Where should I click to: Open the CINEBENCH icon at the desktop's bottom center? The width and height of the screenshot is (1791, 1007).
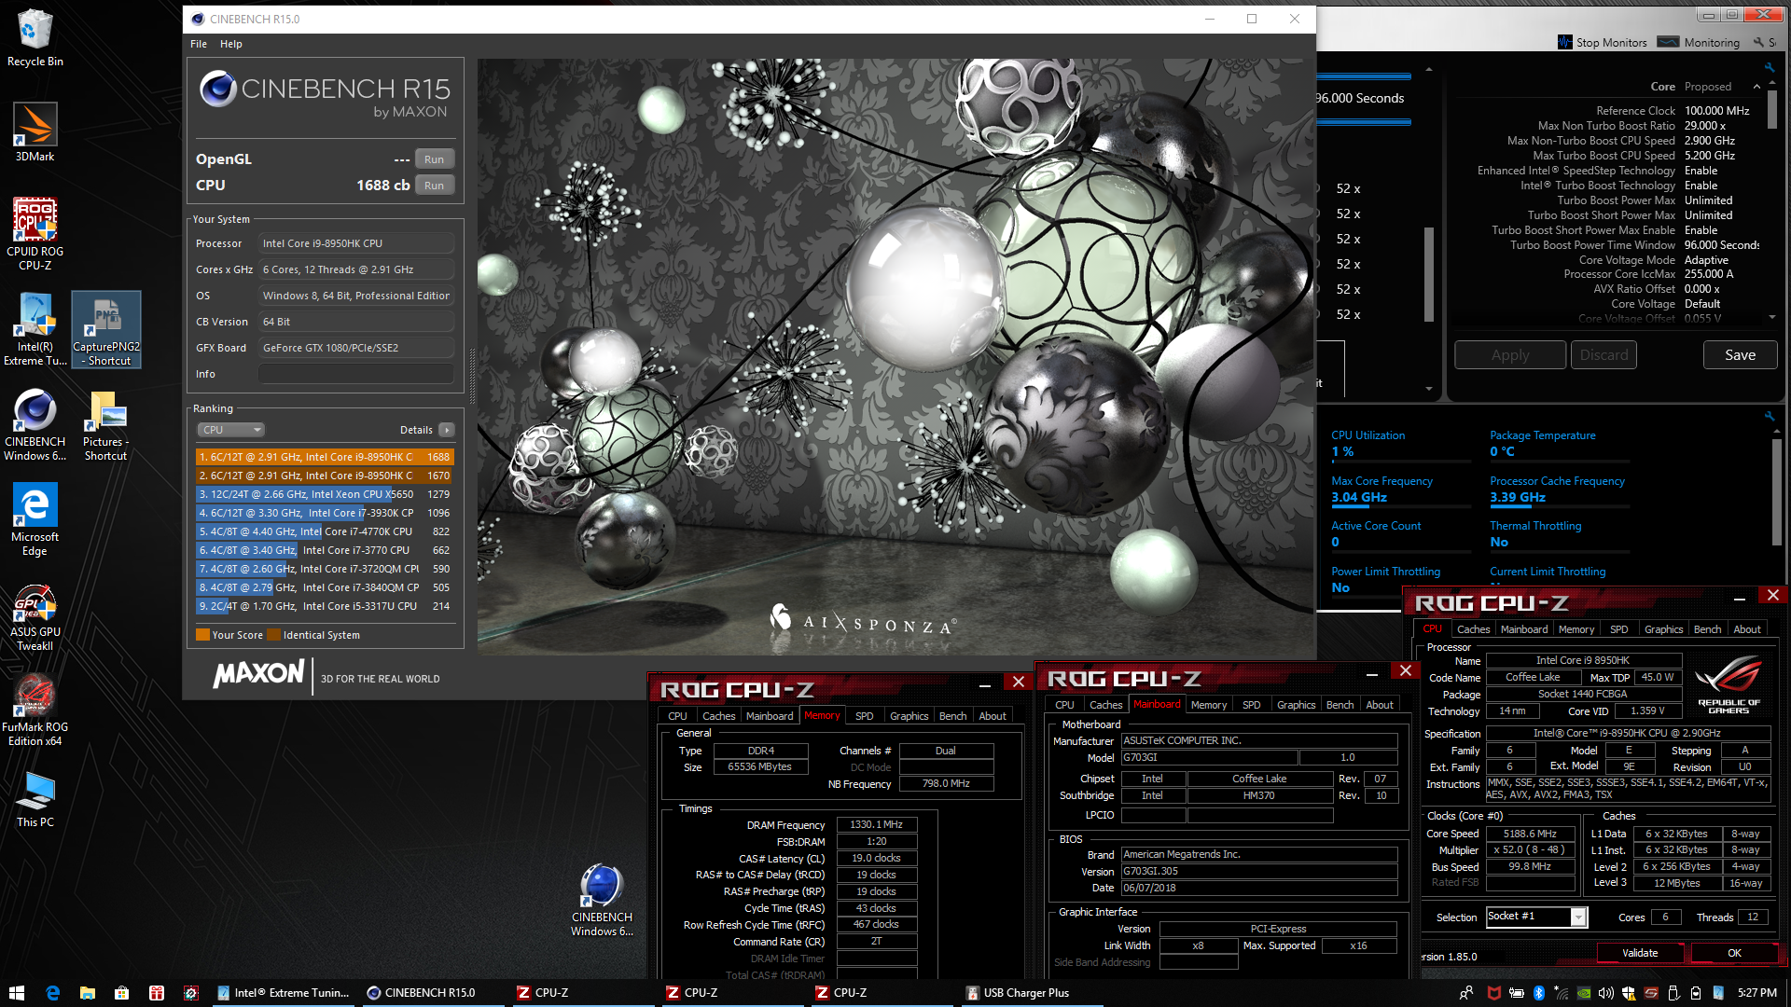(x=602, y=900)
